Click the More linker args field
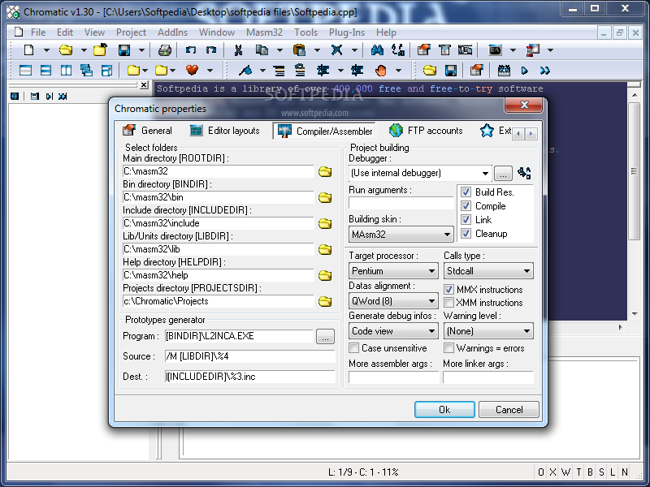 (x=488, y=377)
